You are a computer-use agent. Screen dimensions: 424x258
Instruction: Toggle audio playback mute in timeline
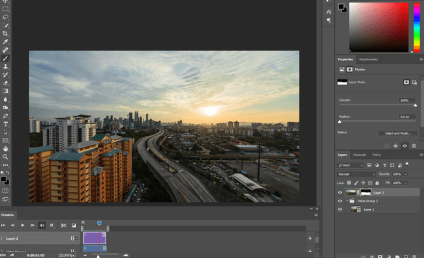point(42,226)
